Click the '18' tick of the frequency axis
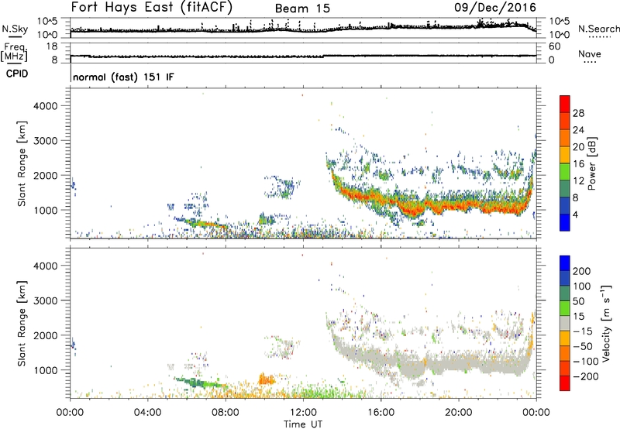 (x=52, y=46)
